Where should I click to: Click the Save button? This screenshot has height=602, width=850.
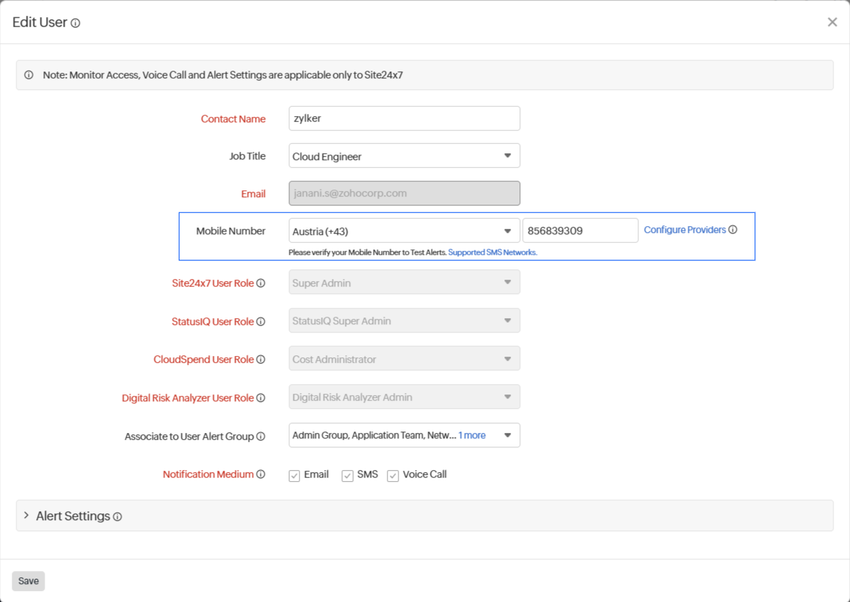pyautogui.click(x=28, y=581)
